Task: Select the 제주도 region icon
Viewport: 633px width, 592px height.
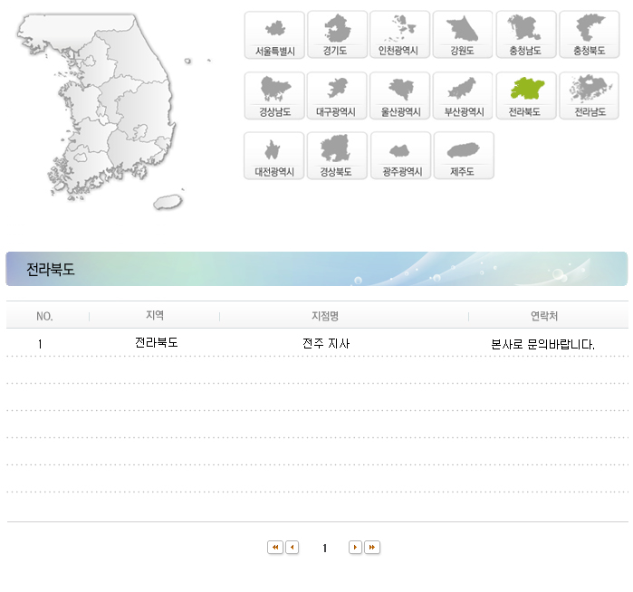Action: pyautogui.click(x=464, y=156)
